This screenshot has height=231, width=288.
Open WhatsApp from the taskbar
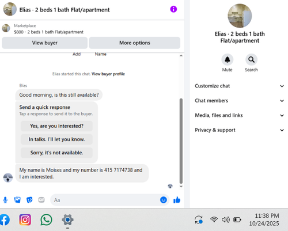coord(46,219)
